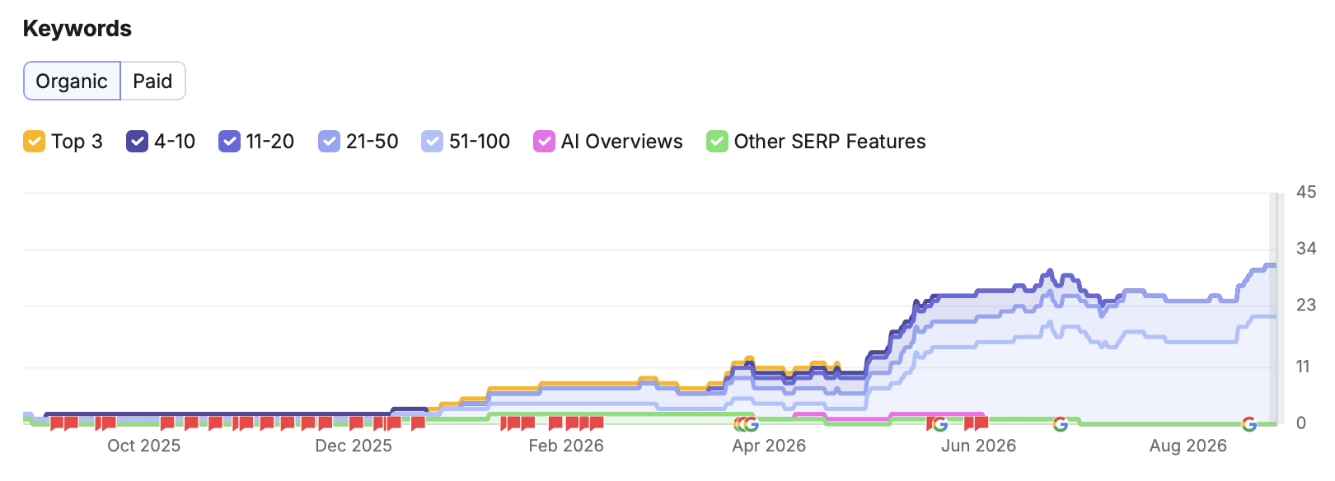Click the 11 value on the y-axis
Viewport: 1335px width, 481px height.
tap(1303, 366)
